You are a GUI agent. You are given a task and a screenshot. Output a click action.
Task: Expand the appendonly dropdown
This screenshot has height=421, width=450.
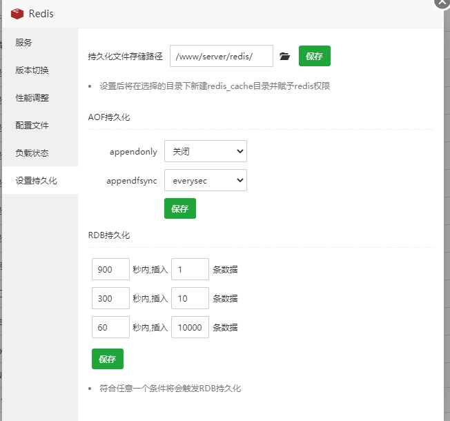(206, 151)
